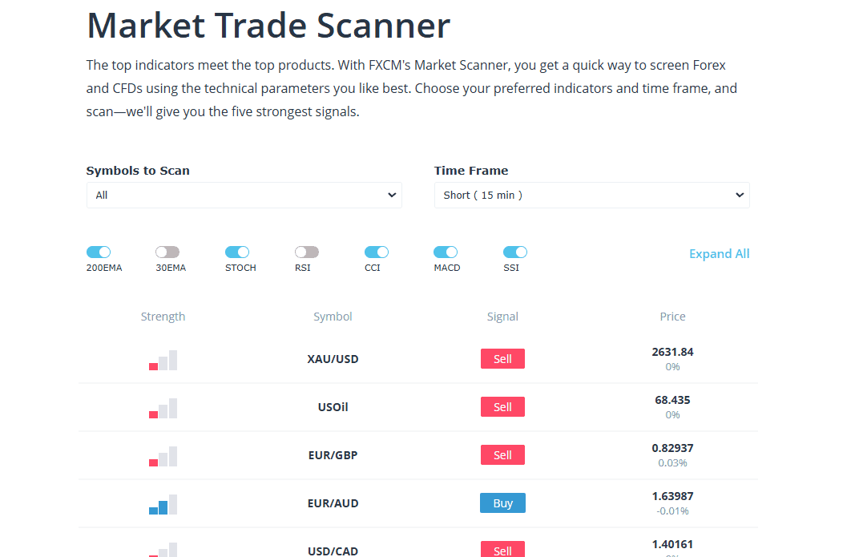Enable the RSI indicator toggle
851x557 pixels.
pyautogui.click(x=306, y=252)
